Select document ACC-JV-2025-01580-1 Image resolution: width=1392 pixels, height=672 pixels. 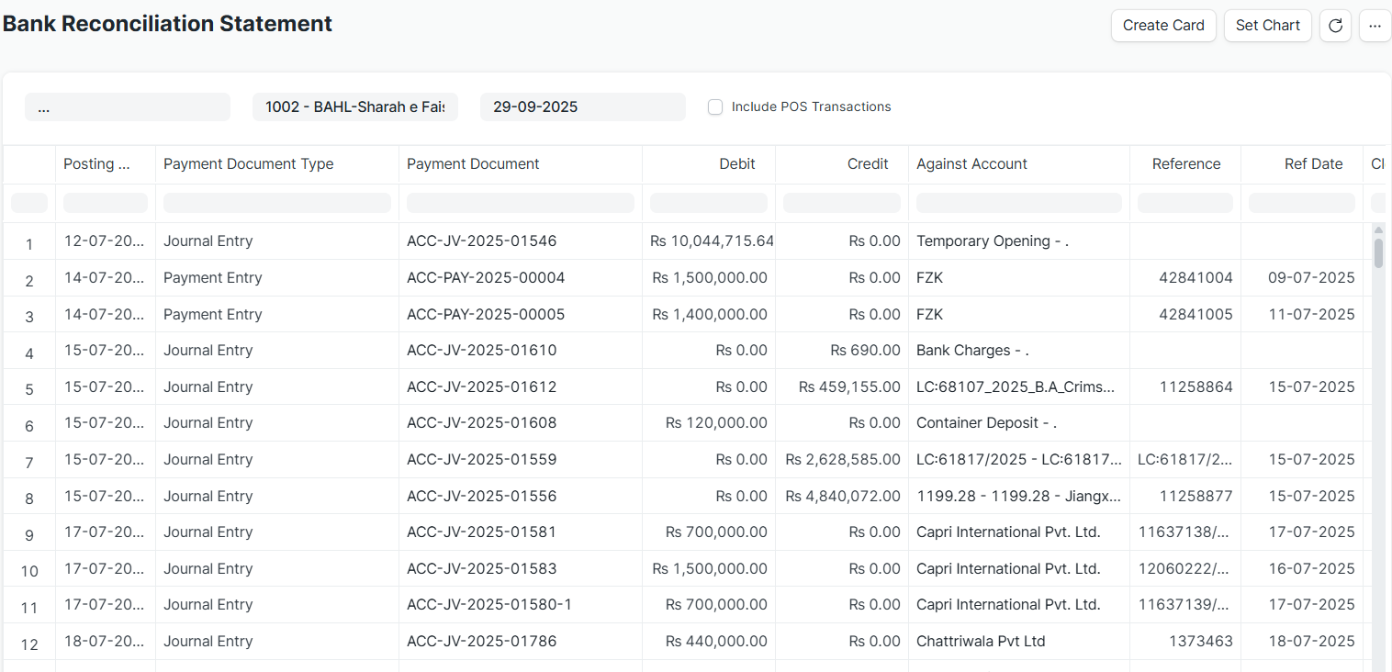tap(489, 605)
